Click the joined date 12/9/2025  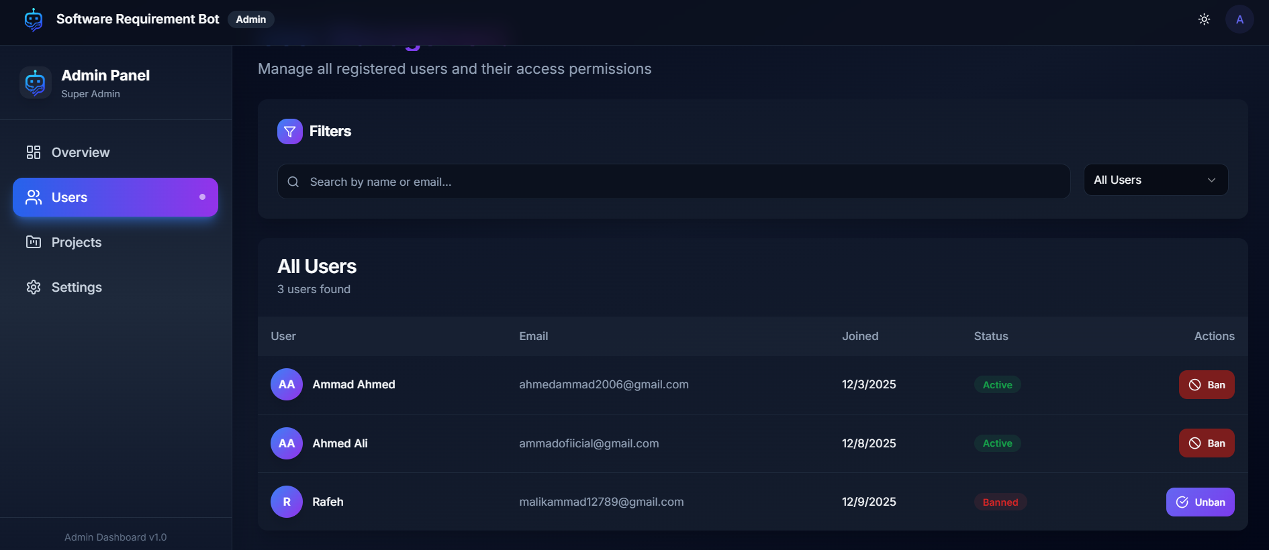click(869, 502)
